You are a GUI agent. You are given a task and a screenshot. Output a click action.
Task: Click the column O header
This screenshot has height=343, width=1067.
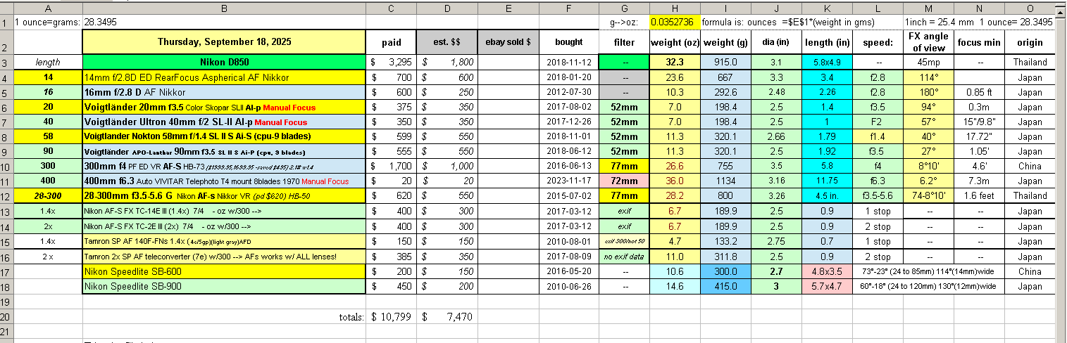[1030, 8]
